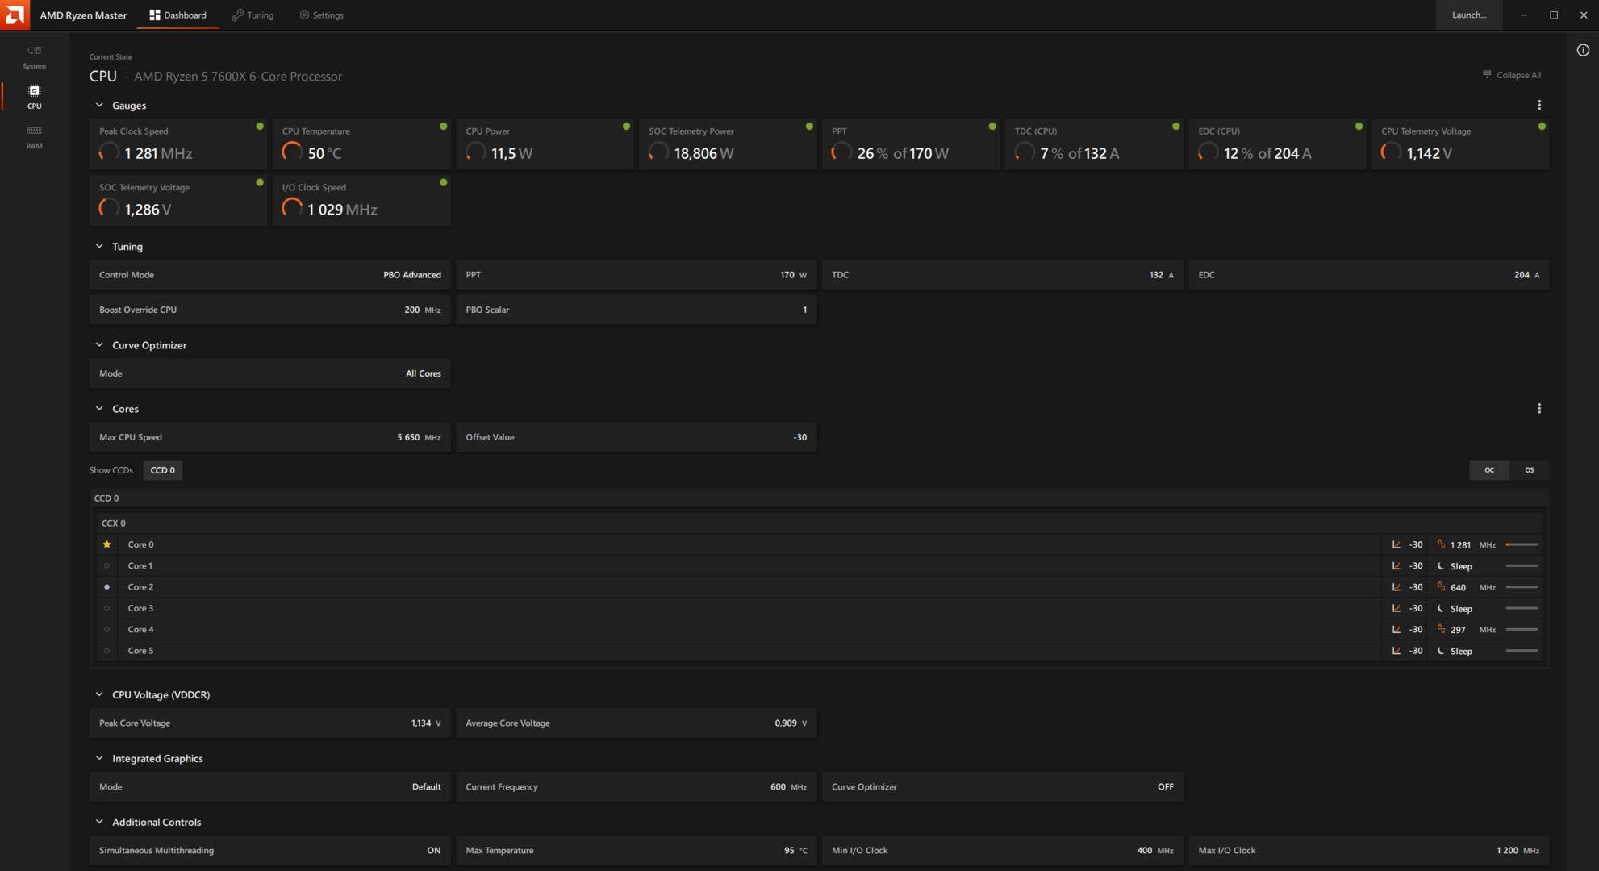This screenshot has width=1599, height=871.
Task: Open the info panel icon at top right
Action: pos(1580,50)
